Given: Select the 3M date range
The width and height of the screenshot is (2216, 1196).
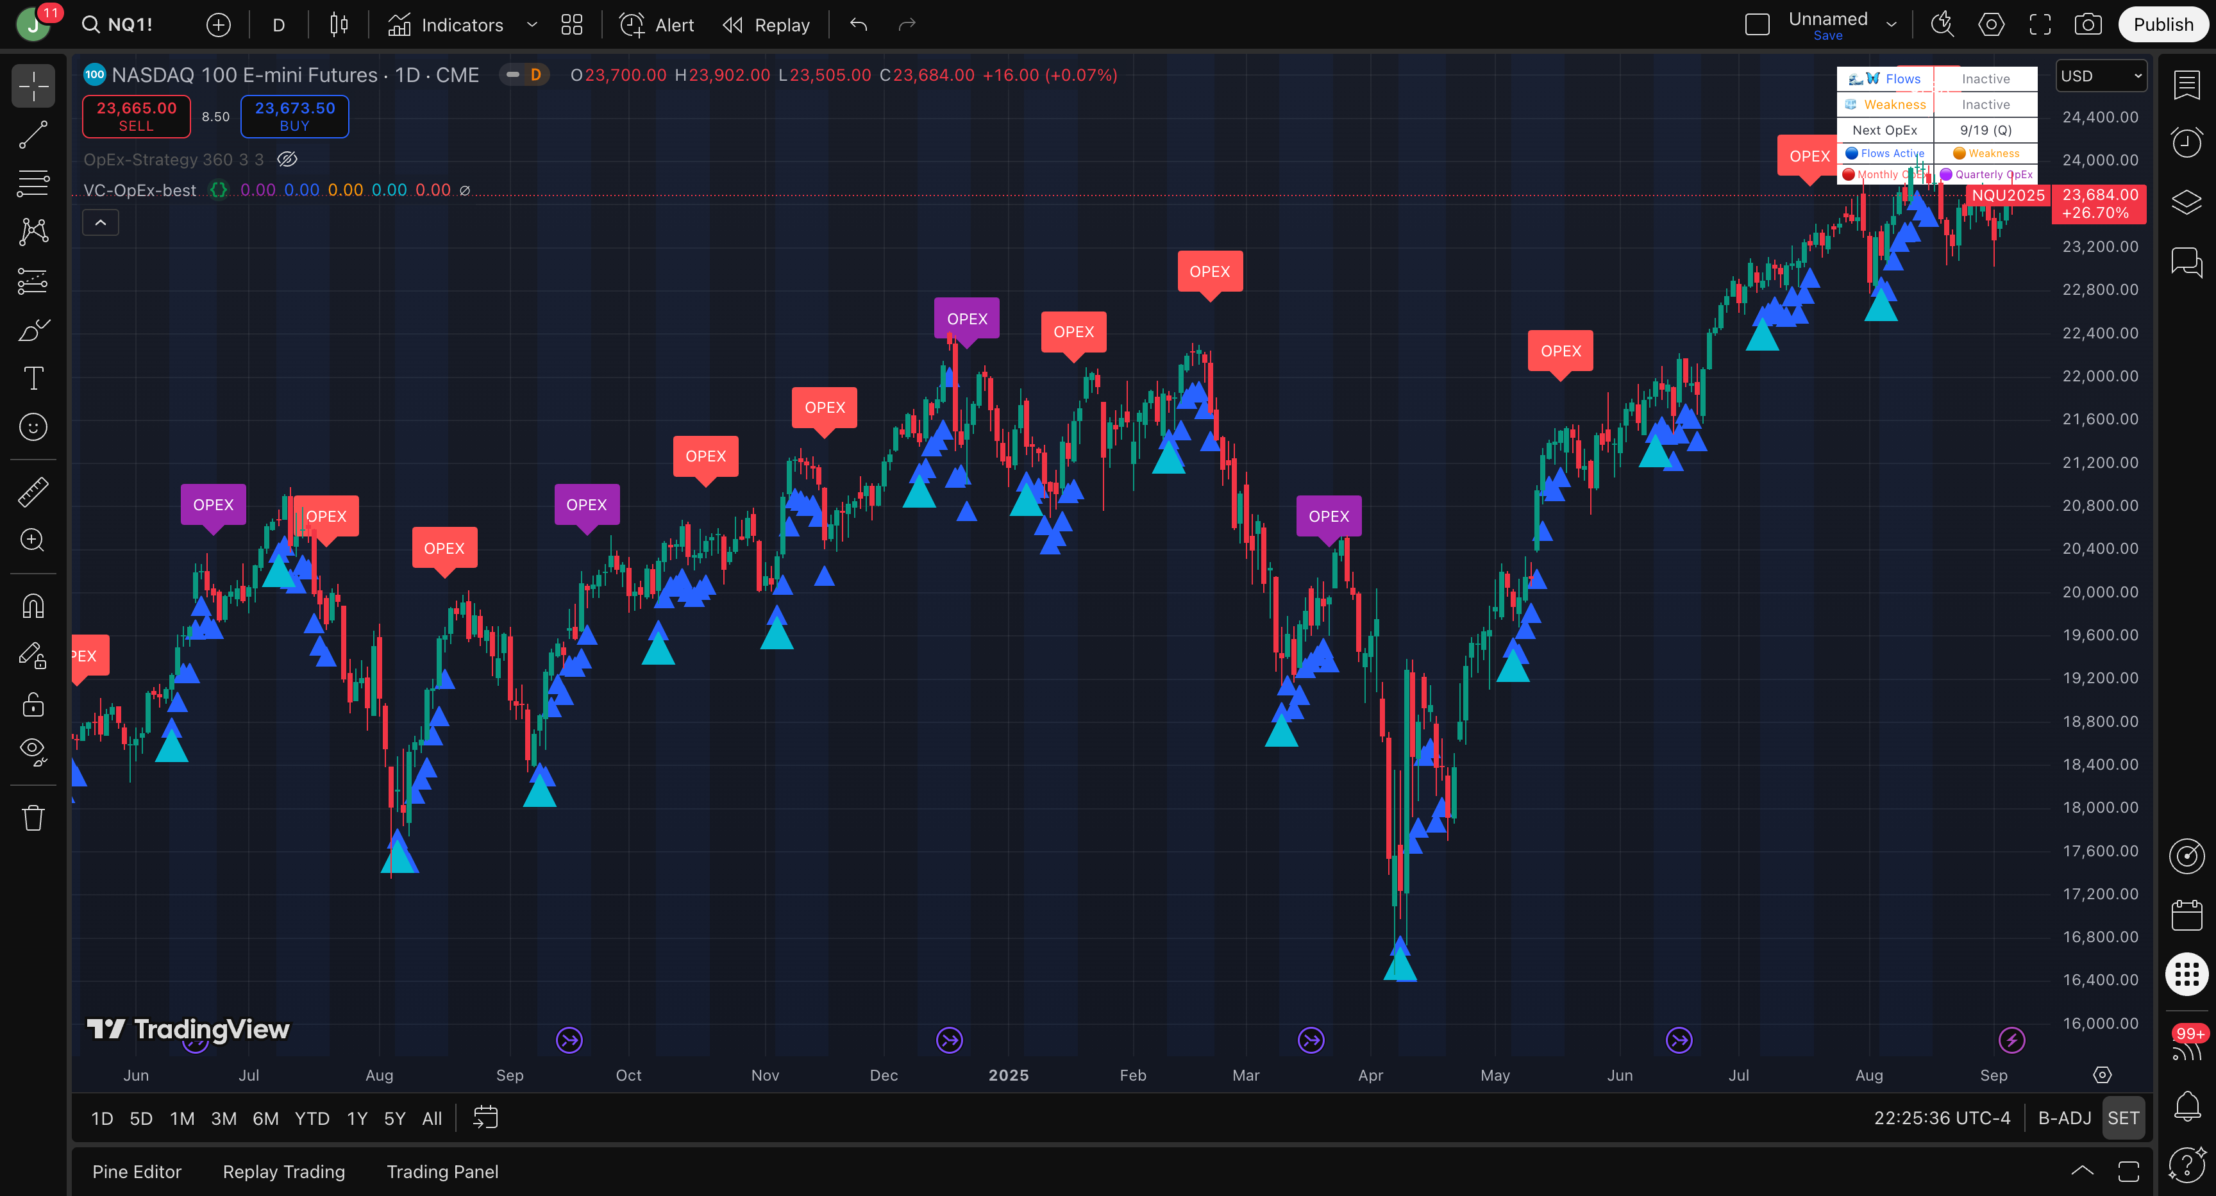Looking at the screenshot, I should click(224, 1118).
